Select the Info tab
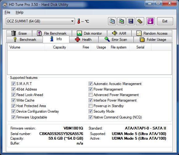The height and width of the screenshot is (155, 179). [56, 39]
